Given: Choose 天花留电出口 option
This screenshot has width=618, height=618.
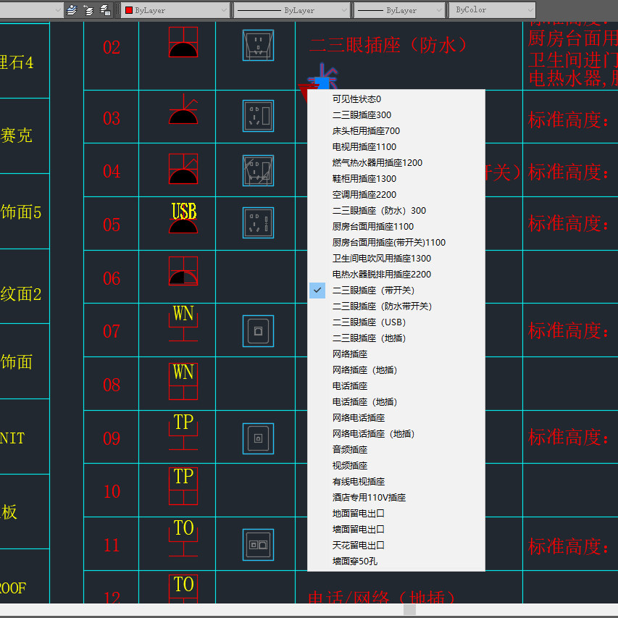Looking at the screenshot, I should coord(396,546).
